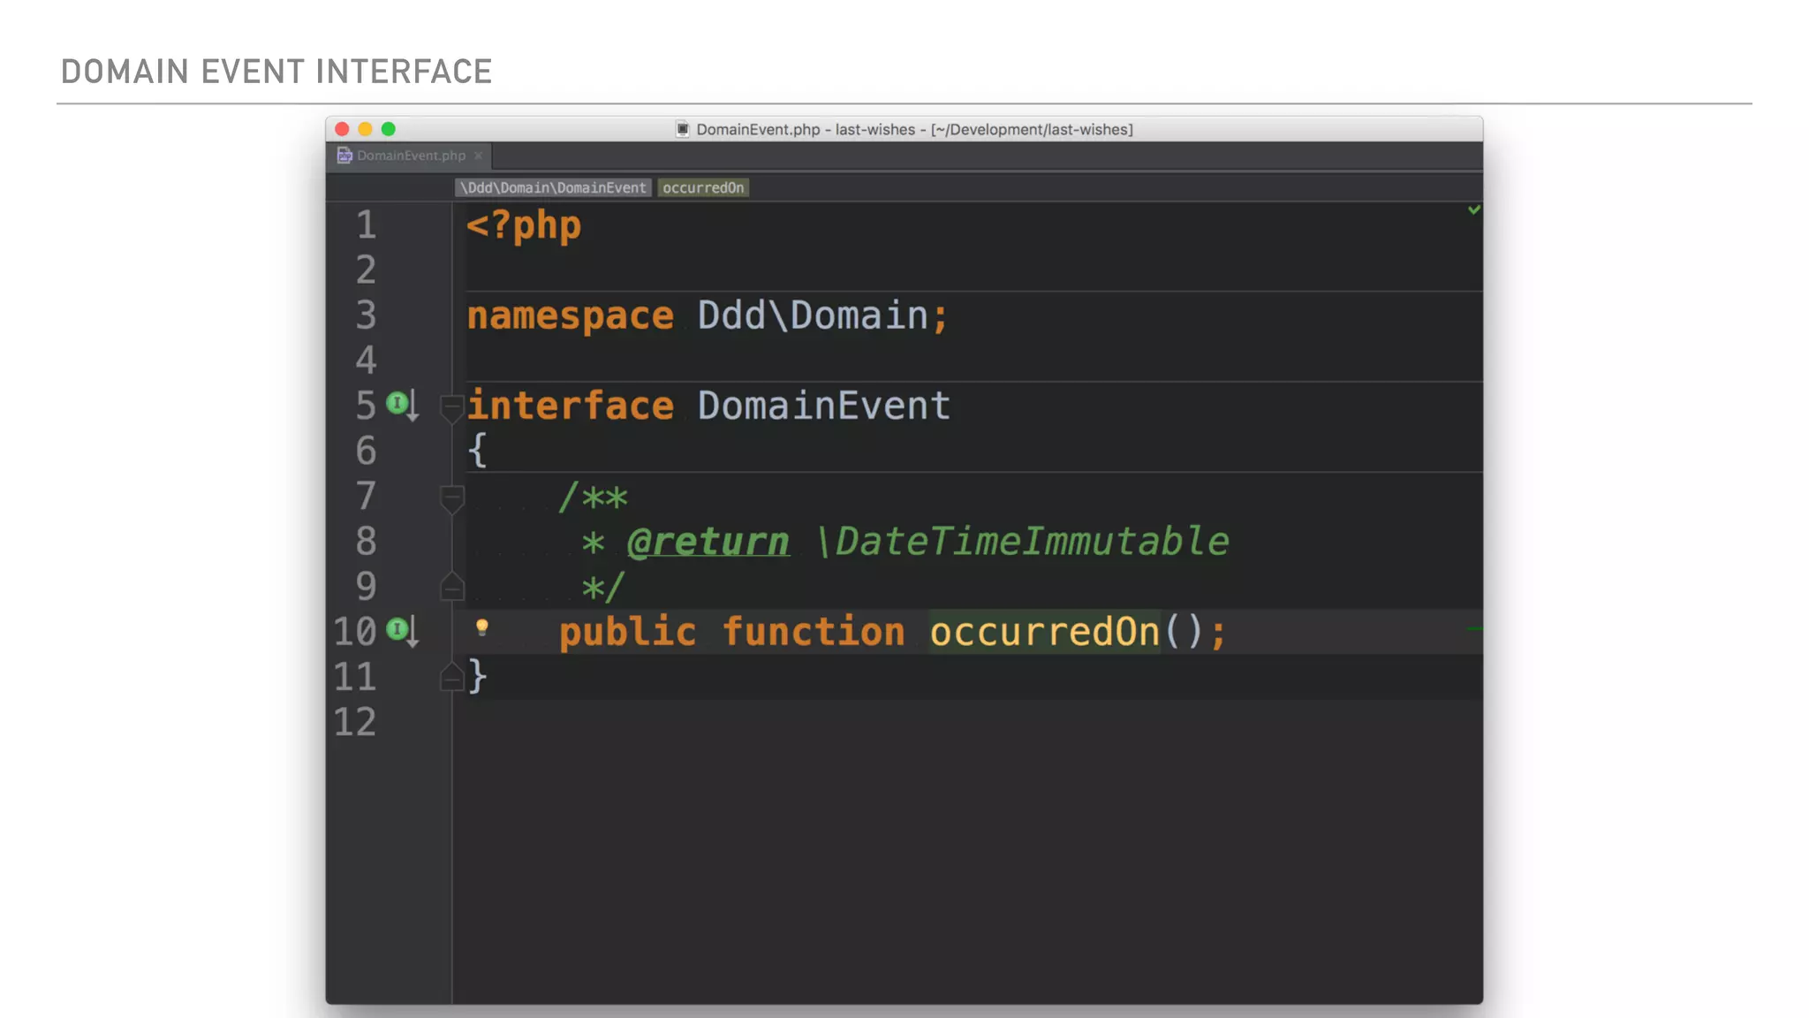Click the PHP file icon on the tab
The width and height of the screenshot is (1809, 1018).
pos(344,156)
